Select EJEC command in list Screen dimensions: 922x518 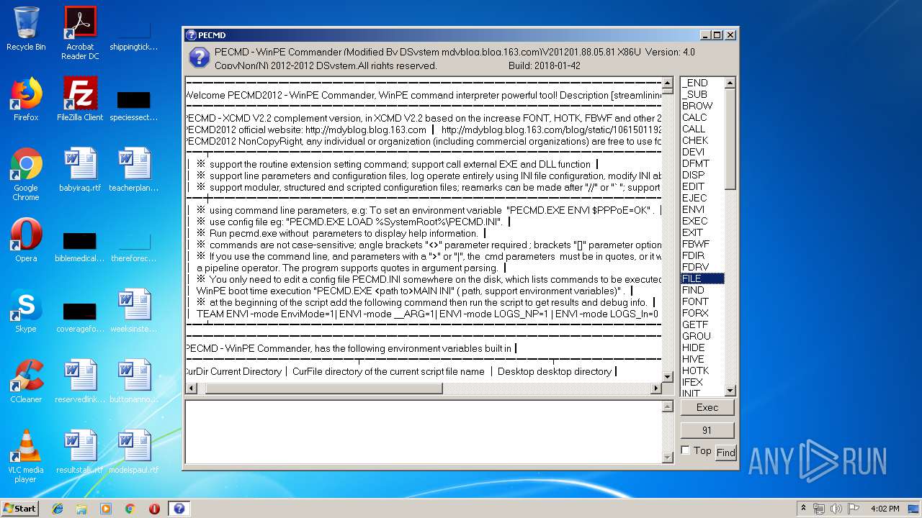coord(702,198)
